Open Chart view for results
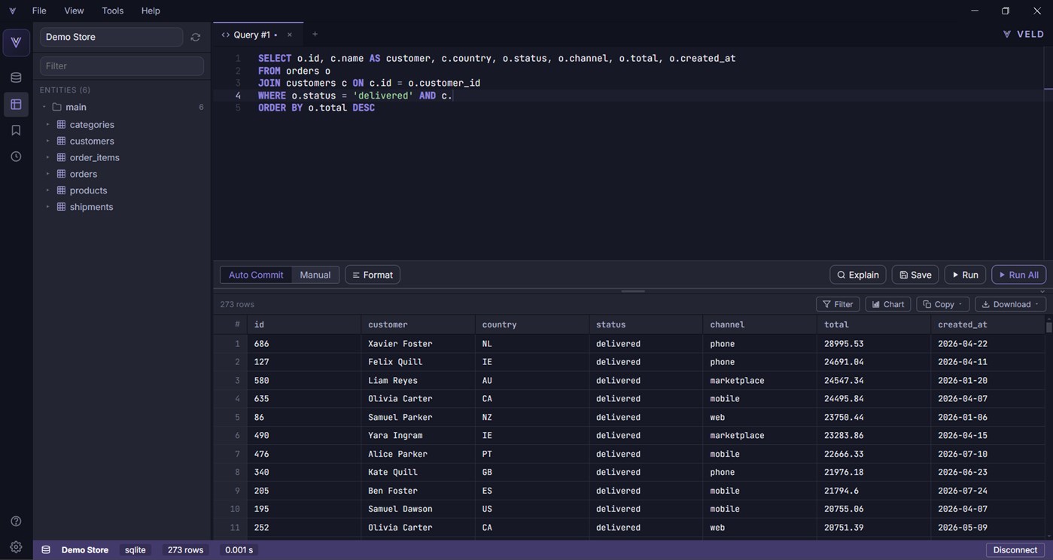The image size is (1053, 560). point(887,304)
